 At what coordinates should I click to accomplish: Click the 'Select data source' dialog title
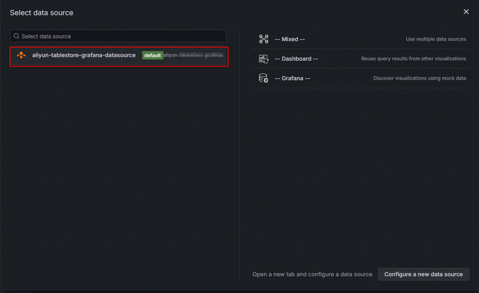click(42, 12)
